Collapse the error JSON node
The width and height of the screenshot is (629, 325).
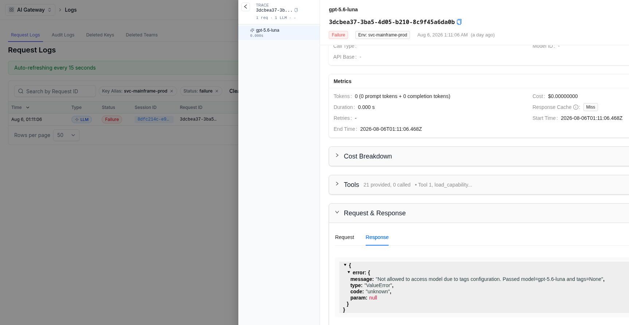click(x=349, y=272)
